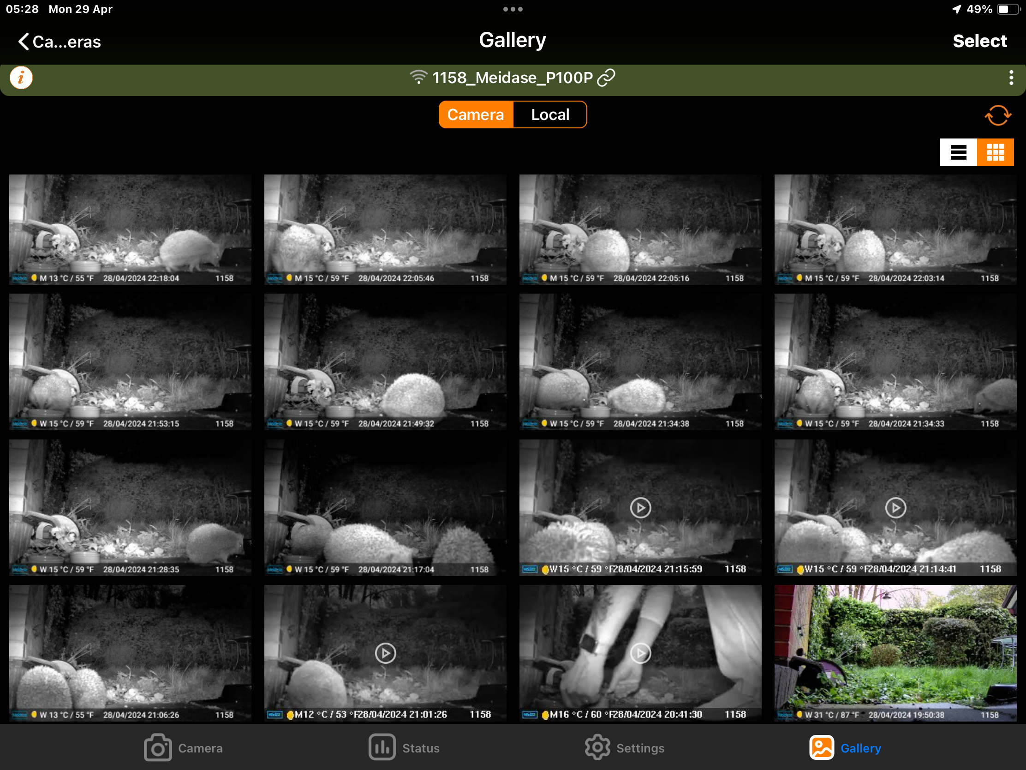The width and height of the screenshot is (1026, 770).
Task: Select the Local source segment
Action: pyautogui.click(x=549, y=114)
